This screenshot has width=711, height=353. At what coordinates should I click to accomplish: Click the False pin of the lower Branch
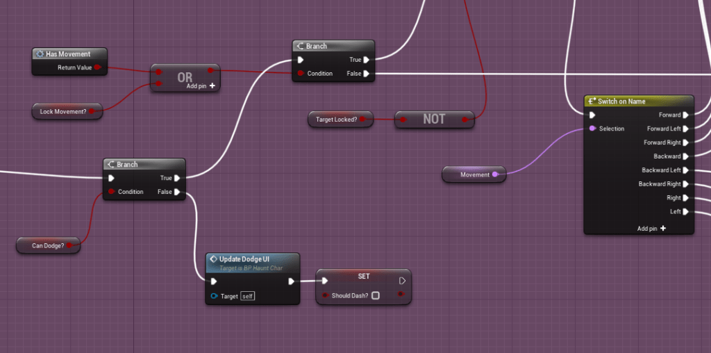177,192
